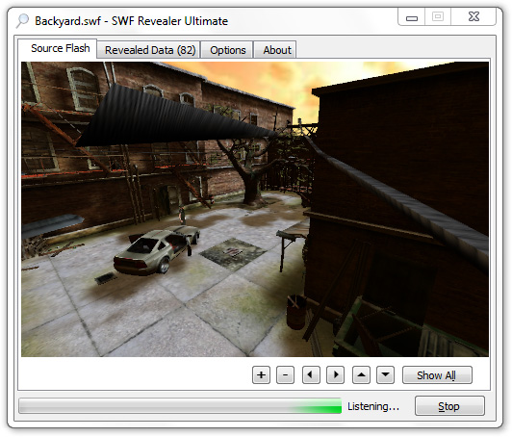Open the Options tab
The image size is (512, 437).
click(x=227, y=50)
